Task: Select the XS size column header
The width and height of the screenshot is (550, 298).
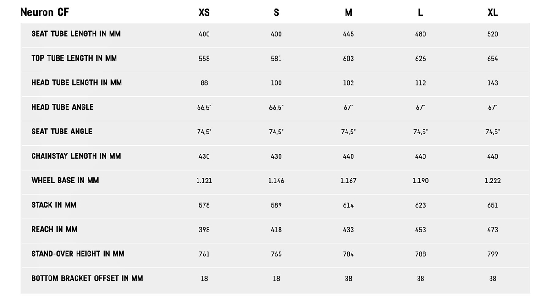Action: (x=204, y=13)
